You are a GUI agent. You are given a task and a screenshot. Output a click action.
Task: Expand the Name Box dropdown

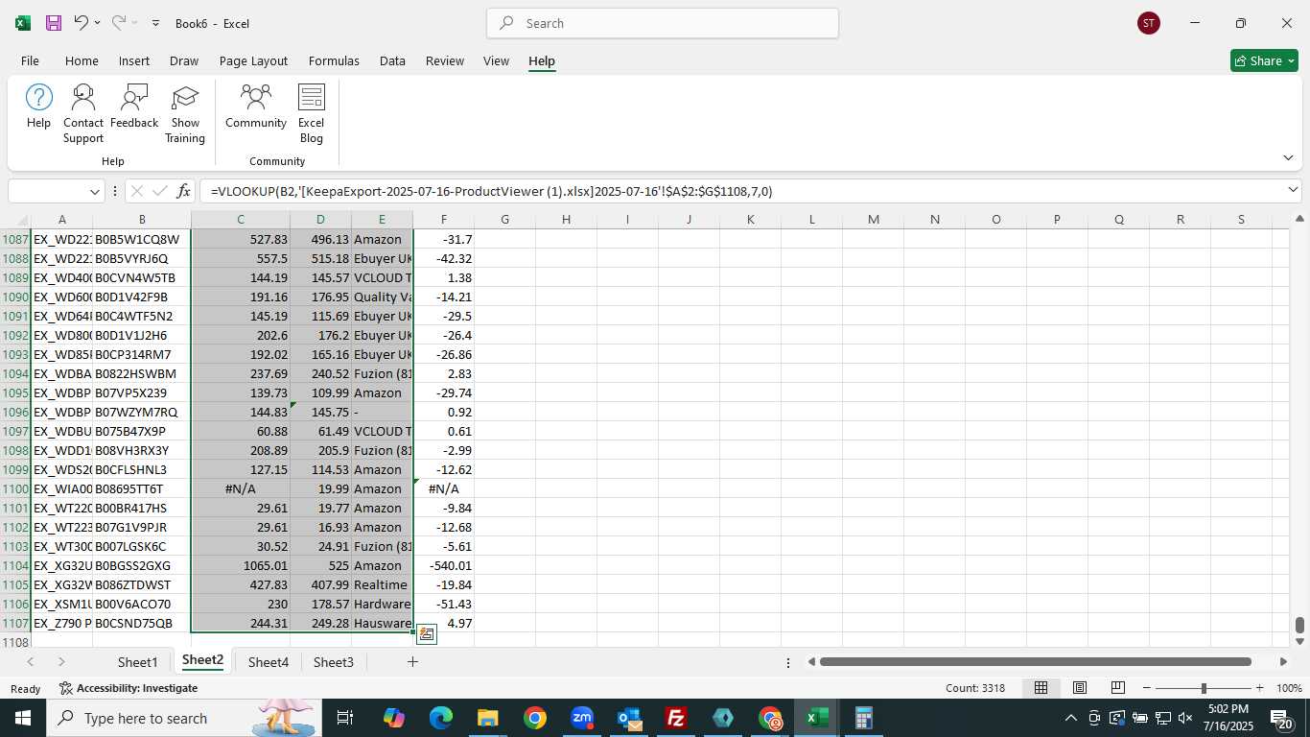(x=94, y=191)
